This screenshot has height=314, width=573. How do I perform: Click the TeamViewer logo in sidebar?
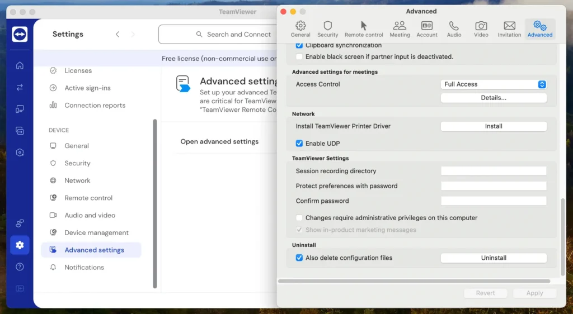point(20,34)
